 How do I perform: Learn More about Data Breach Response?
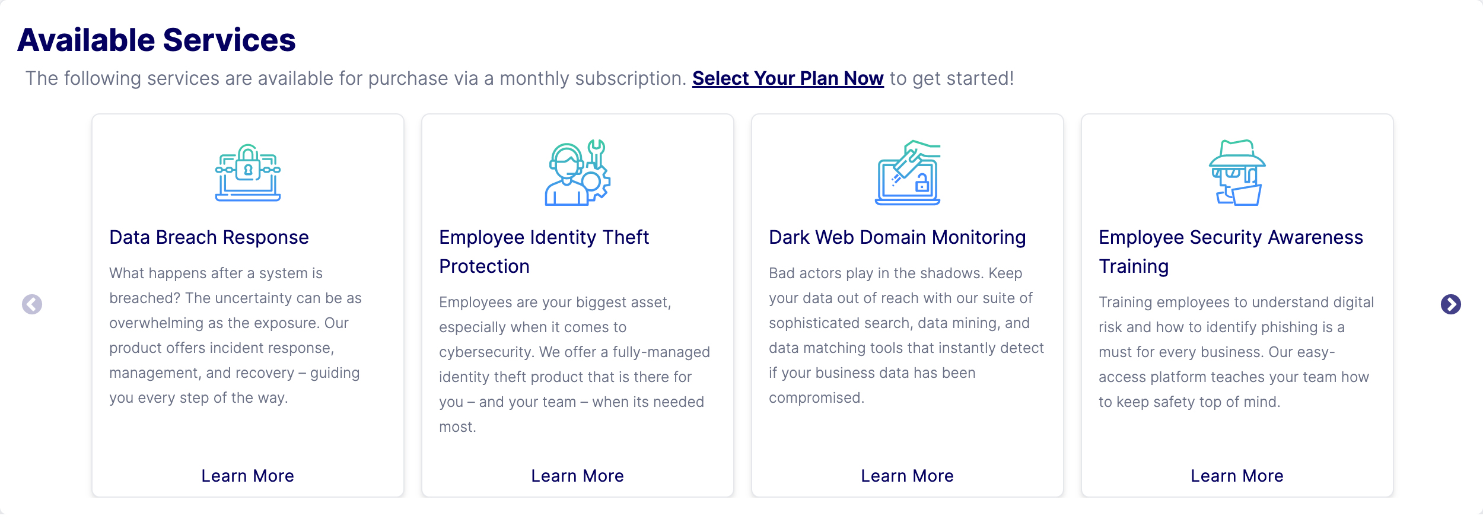(x=248, y=476)
